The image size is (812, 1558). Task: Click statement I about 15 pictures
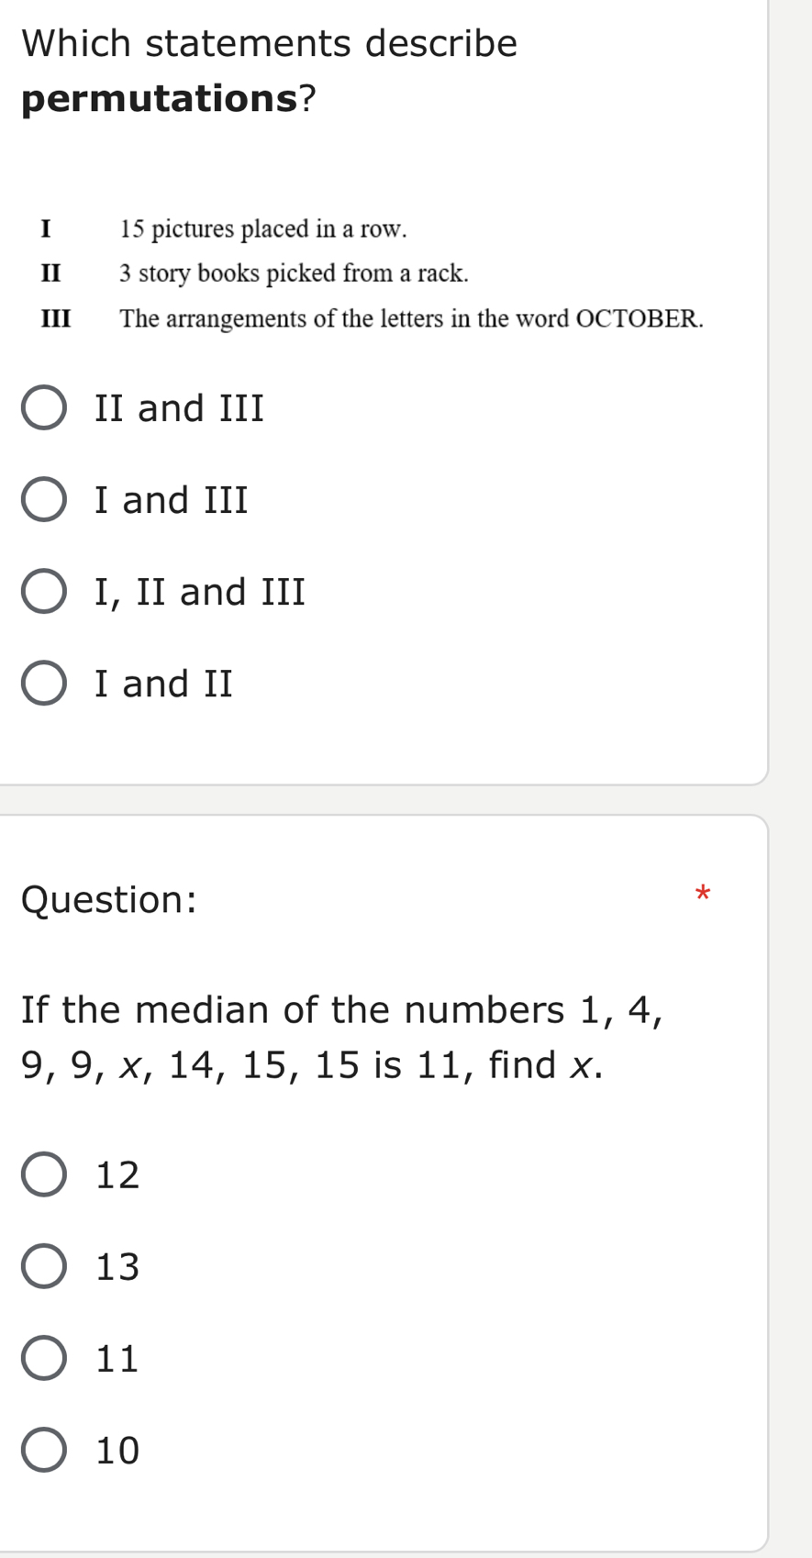pos(262,228)
